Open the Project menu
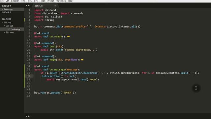 pos(50,1)
